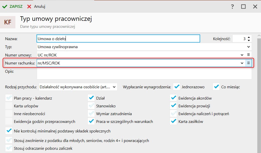Expand the Numer rachunku dropdown arrow
Screen dimensions: 261x153
[242, 63]
